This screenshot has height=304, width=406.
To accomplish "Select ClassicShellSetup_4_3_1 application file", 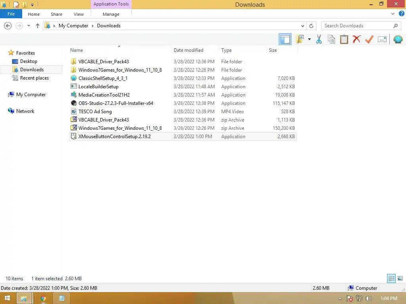I will (183, 78).
